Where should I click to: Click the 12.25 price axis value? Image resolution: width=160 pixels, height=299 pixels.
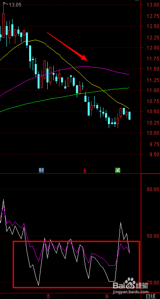(x=153, y=37)
